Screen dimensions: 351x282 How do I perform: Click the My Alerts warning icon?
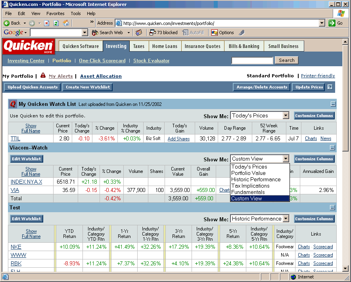click(x=43, y=76)
